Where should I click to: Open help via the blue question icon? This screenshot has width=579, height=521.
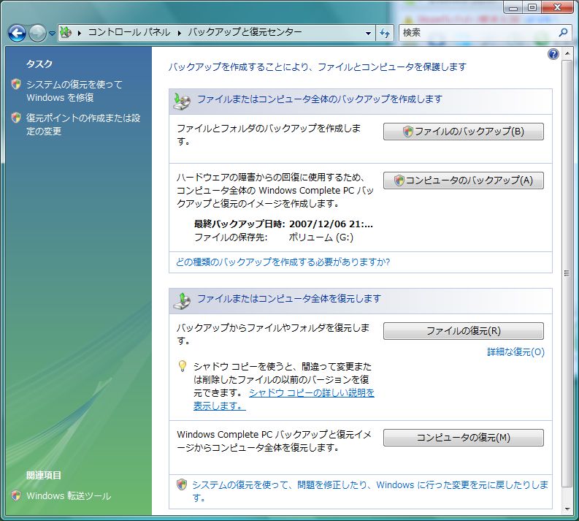553,54
